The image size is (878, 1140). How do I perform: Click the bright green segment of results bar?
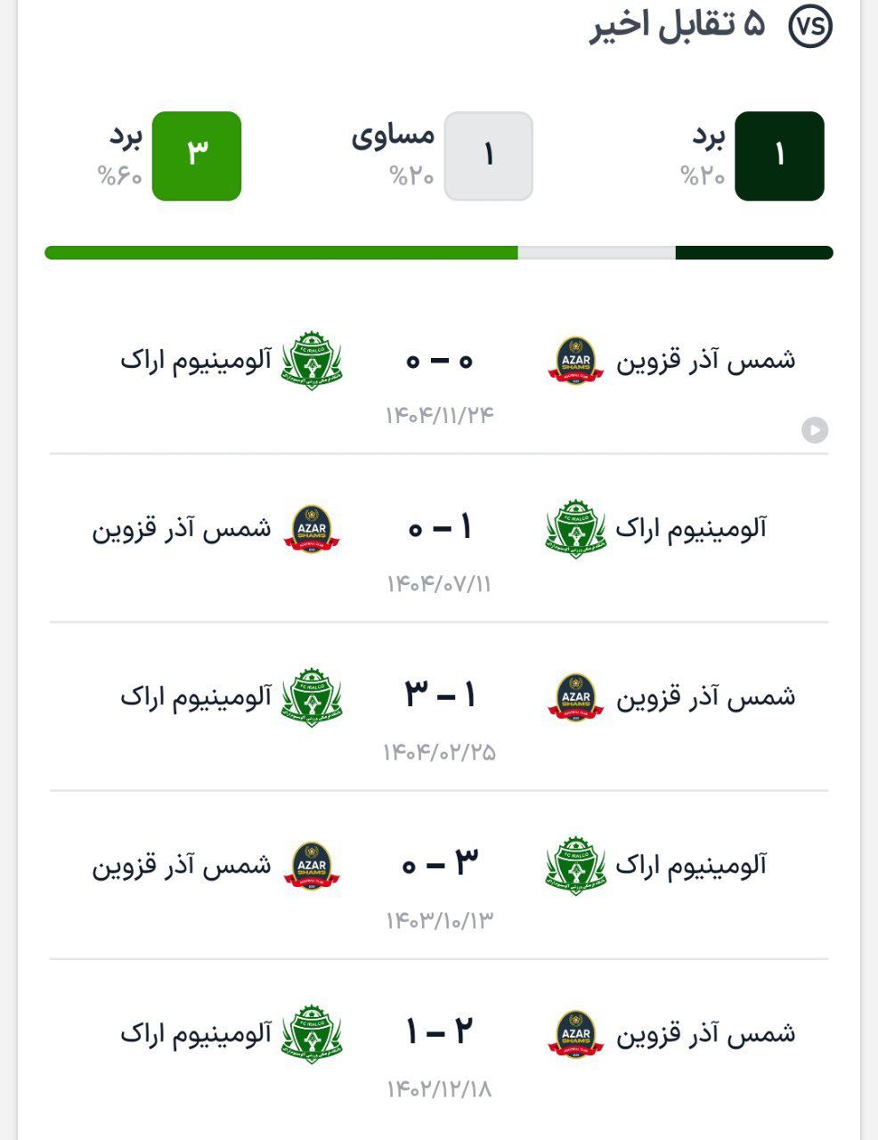[x=280, y=253]
